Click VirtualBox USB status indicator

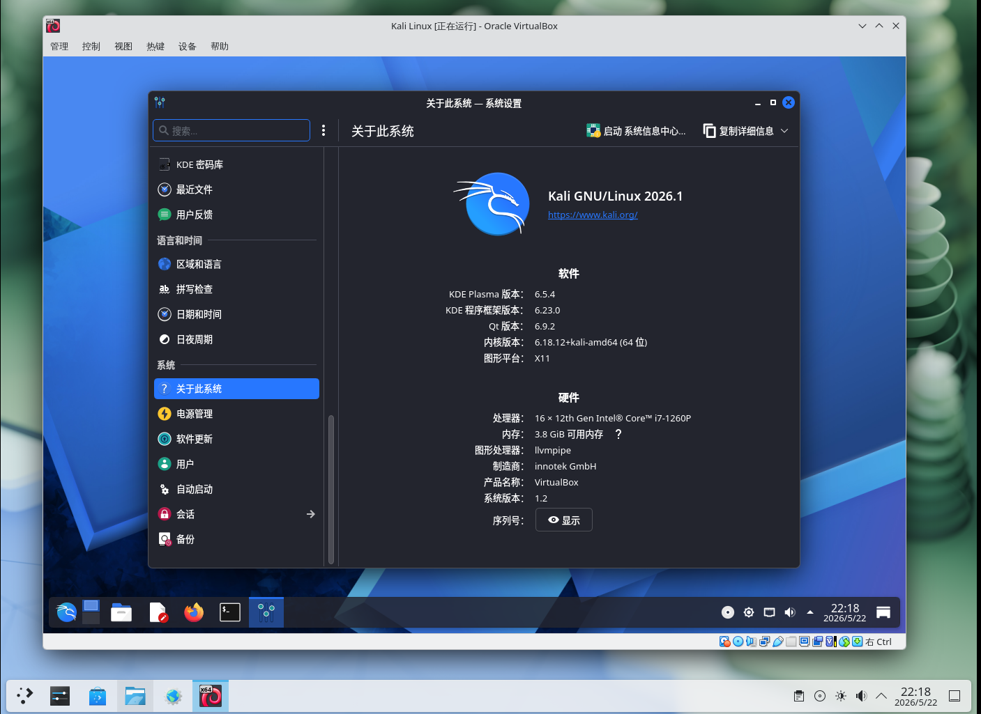coord(778,642)
